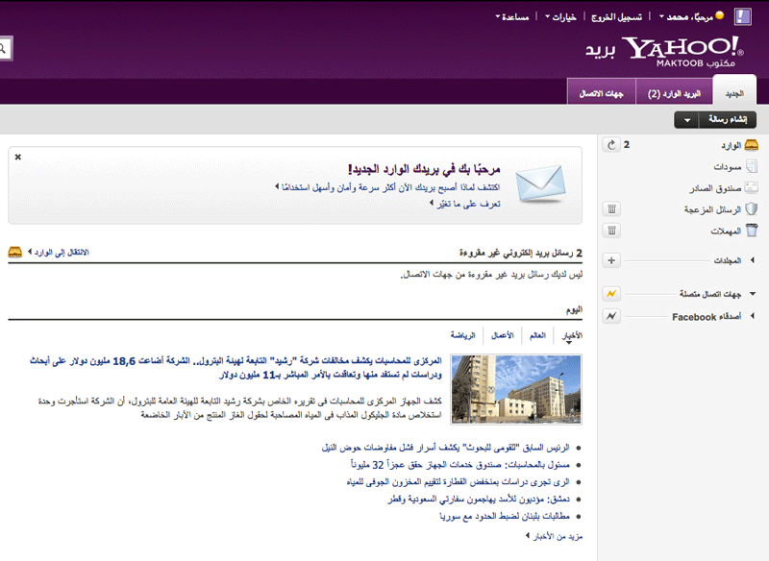The height and width of the screenshot is (561, 769).
Task: Click the inbox refresh icon button
Action: (612, 145)
